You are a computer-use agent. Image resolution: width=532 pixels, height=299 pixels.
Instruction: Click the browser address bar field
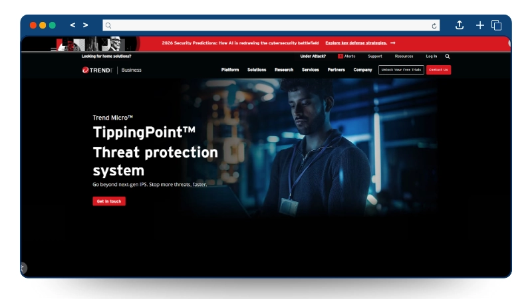pos(271,25)
